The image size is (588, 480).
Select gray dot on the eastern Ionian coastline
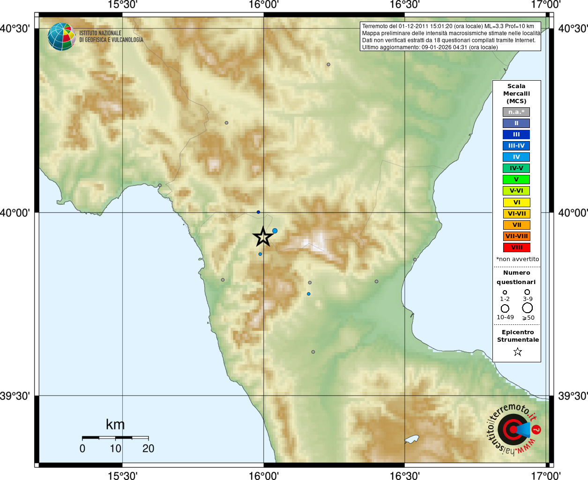[415, 260]
